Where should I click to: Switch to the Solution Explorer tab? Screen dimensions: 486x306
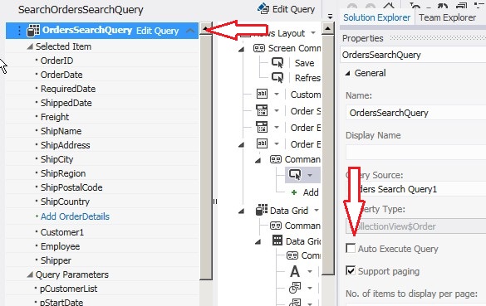pyautogui.click(x=376, y=17)
